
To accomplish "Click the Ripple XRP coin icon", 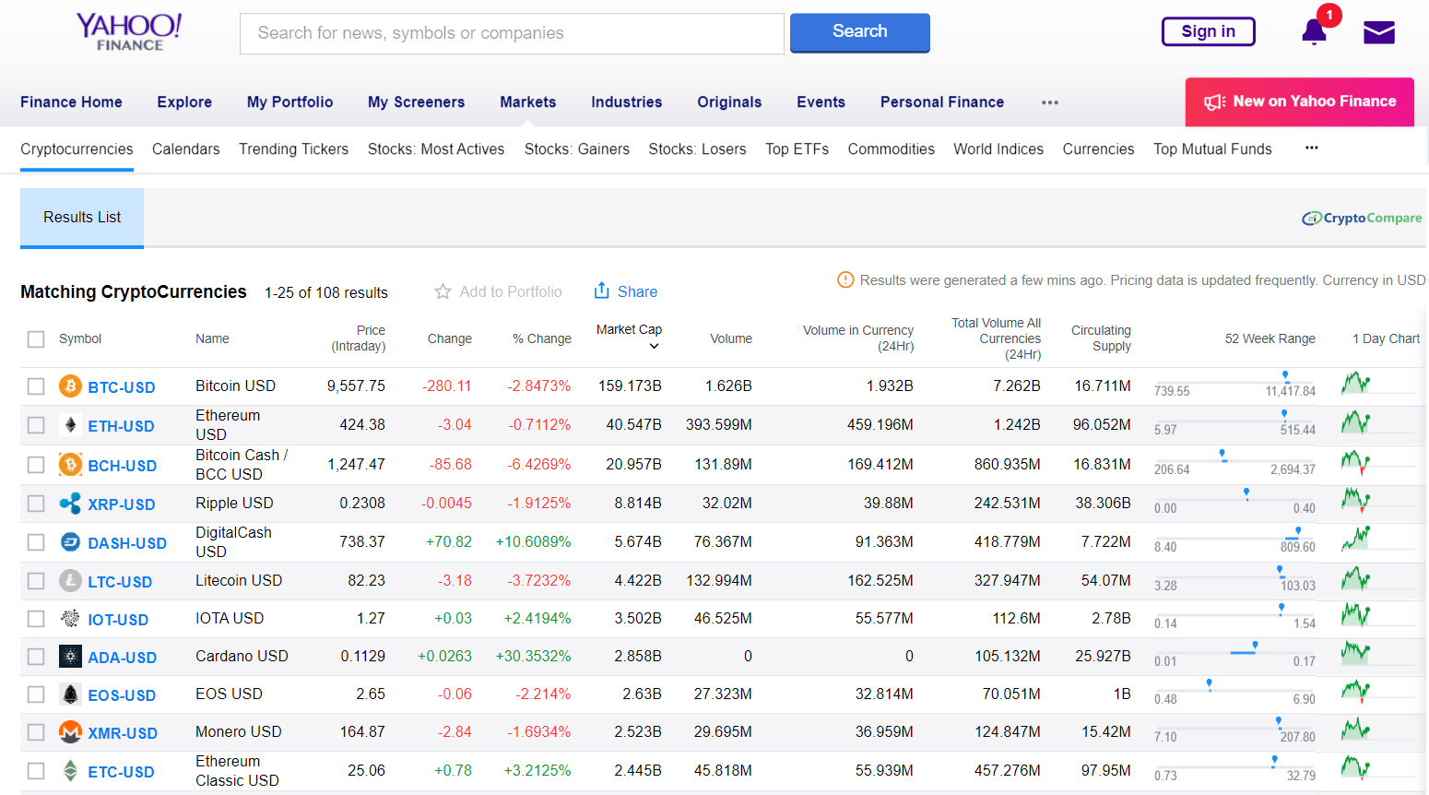I will (x=70, y=504).
